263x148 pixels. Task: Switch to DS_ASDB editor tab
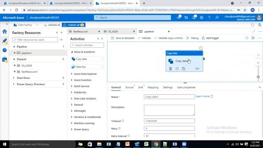[113, 32]
